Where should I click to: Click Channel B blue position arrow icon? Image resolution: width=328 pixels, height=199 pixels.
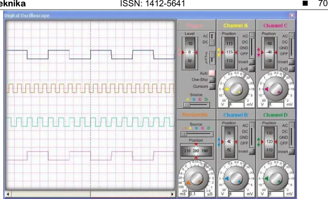pos(219,142)
